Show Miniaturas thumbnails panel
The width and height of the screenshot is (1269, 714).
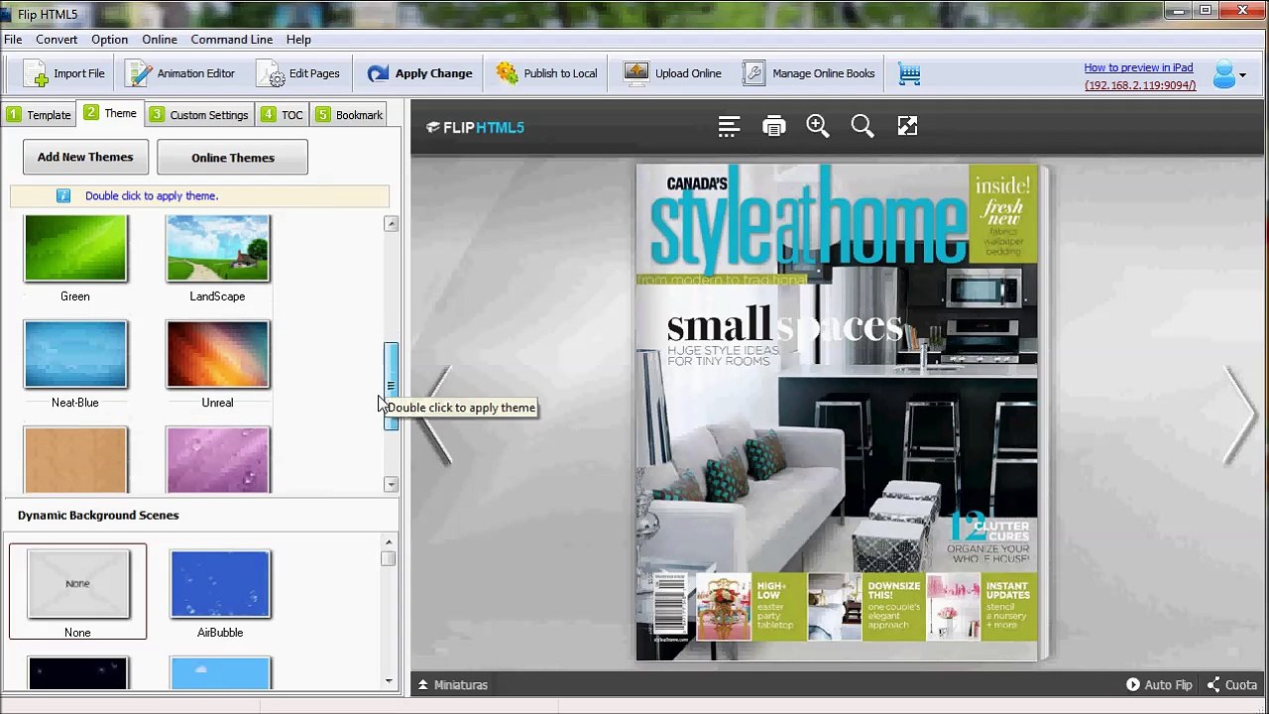(x=452, y=685)
